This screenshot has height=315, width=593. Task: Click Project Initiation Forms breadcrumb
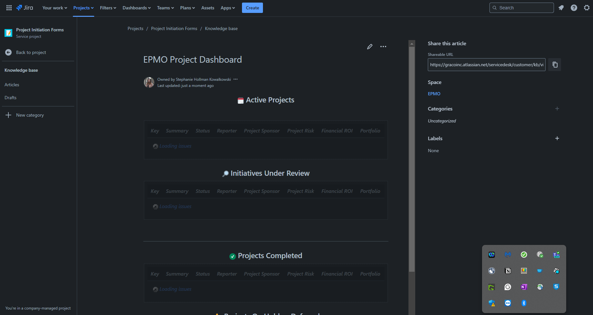(x=174, y=28)
